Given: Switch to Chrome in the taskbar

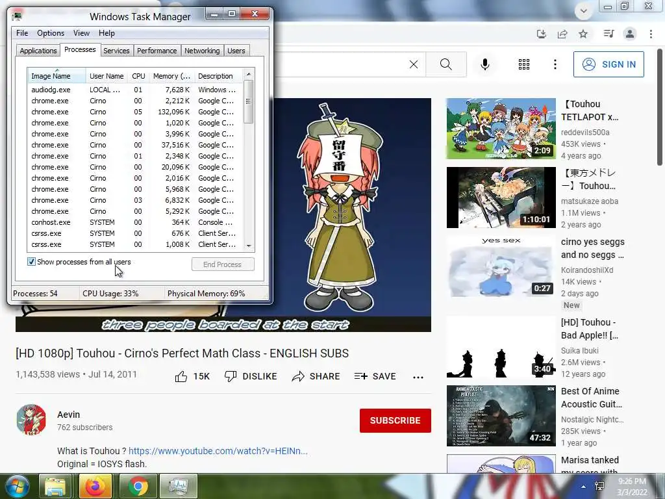Looking at the screenshot, I should click(138, 486).
